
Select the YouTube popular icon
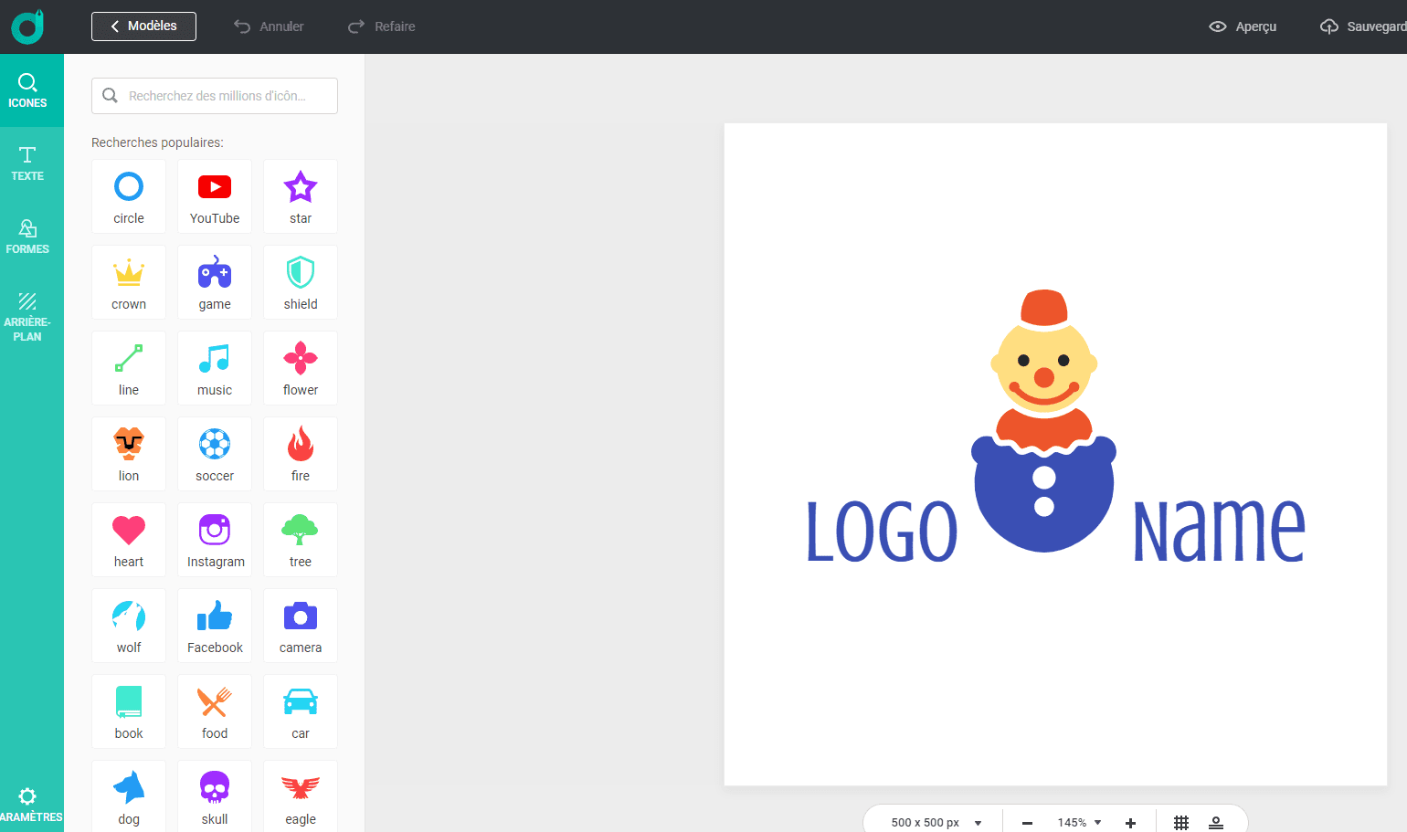pyautogui.click(x=215, y=196)
